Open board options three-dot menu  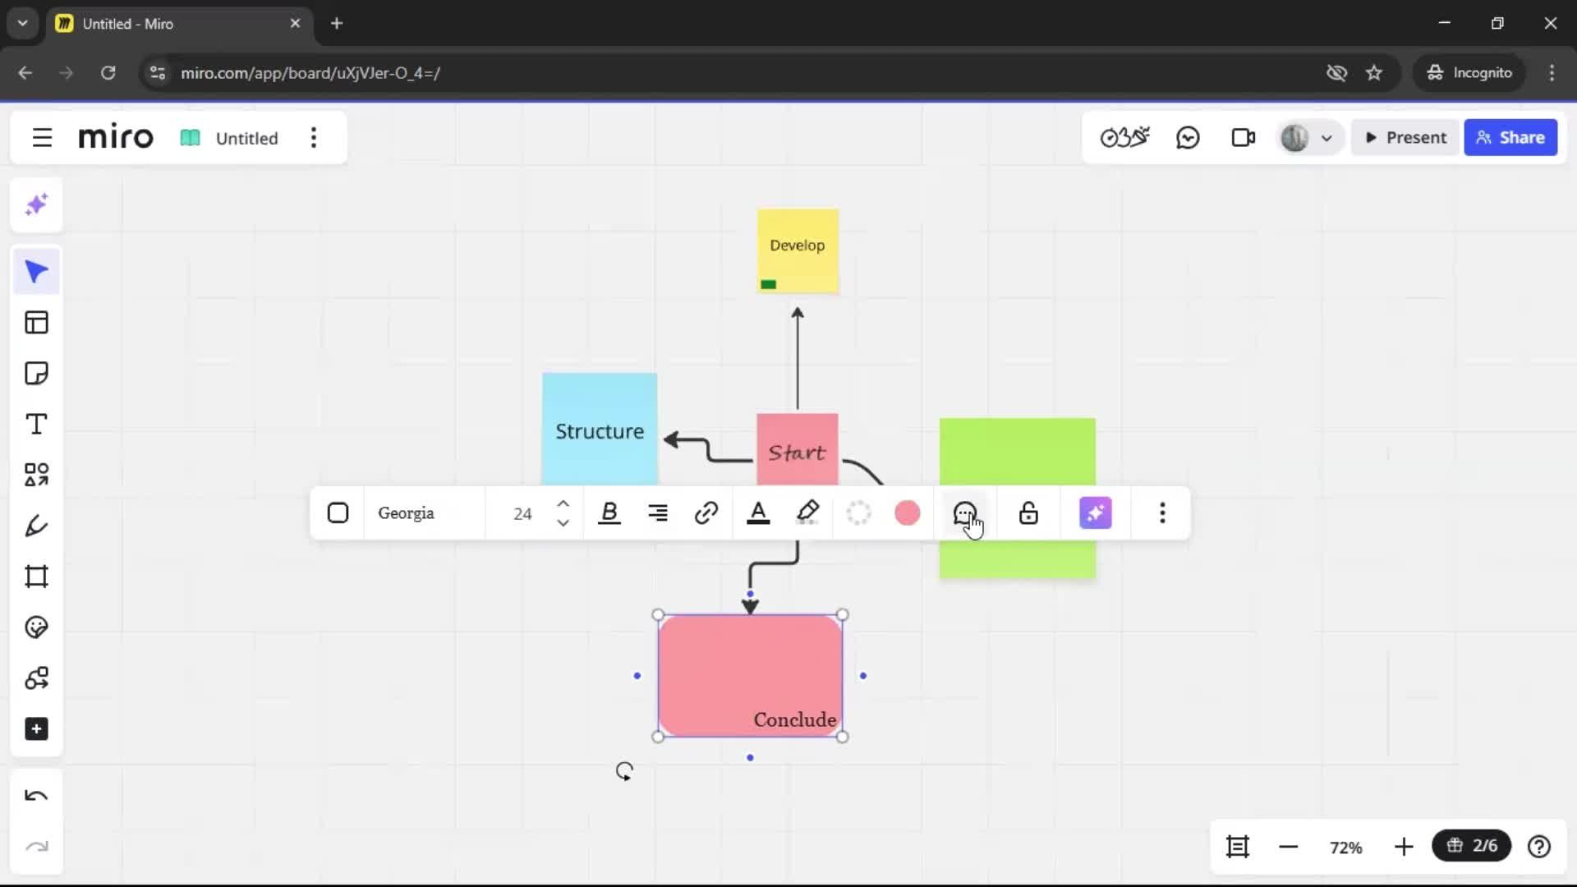click(x=314, y=138)
